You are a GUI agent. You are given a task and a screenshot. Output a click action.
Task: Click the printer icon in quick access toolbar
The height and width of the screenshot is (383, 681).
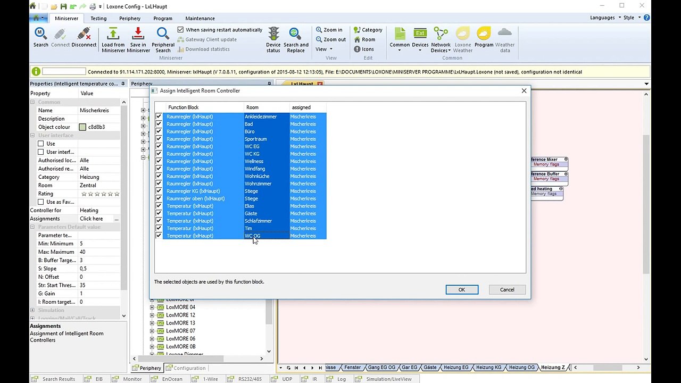(93, 6)
